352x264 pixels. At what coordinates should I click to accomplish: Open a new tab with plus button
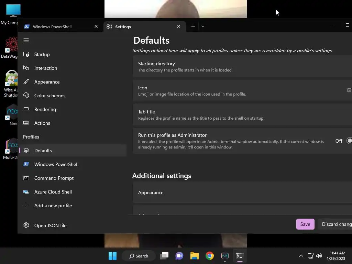pos(193,26)
